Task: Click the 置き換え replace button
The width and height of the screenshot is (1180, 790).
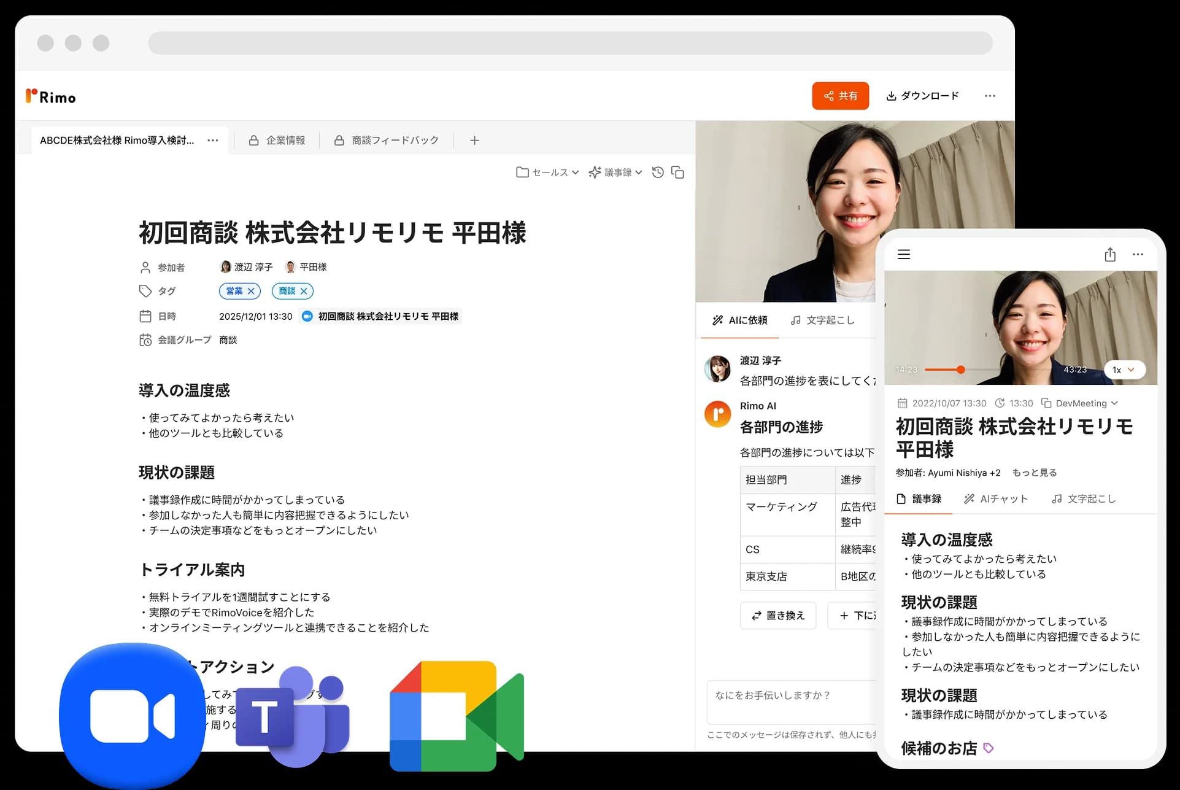Action: pyautogui.click(x=778, y=616)
